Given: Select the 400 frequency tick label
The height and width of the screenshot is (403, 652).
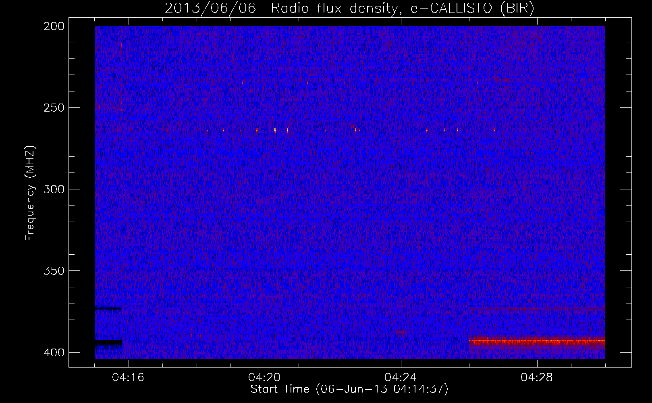Looking at the screenshot, I should (x=54, y=352).
